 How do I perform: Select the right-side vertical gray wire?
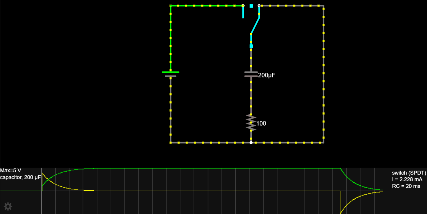[324, 74]
